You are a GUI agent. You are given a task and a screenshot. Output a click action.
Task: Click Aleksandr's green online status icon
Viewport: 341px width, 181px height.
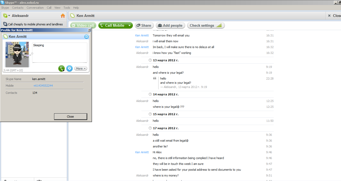[x=5, y=16]
